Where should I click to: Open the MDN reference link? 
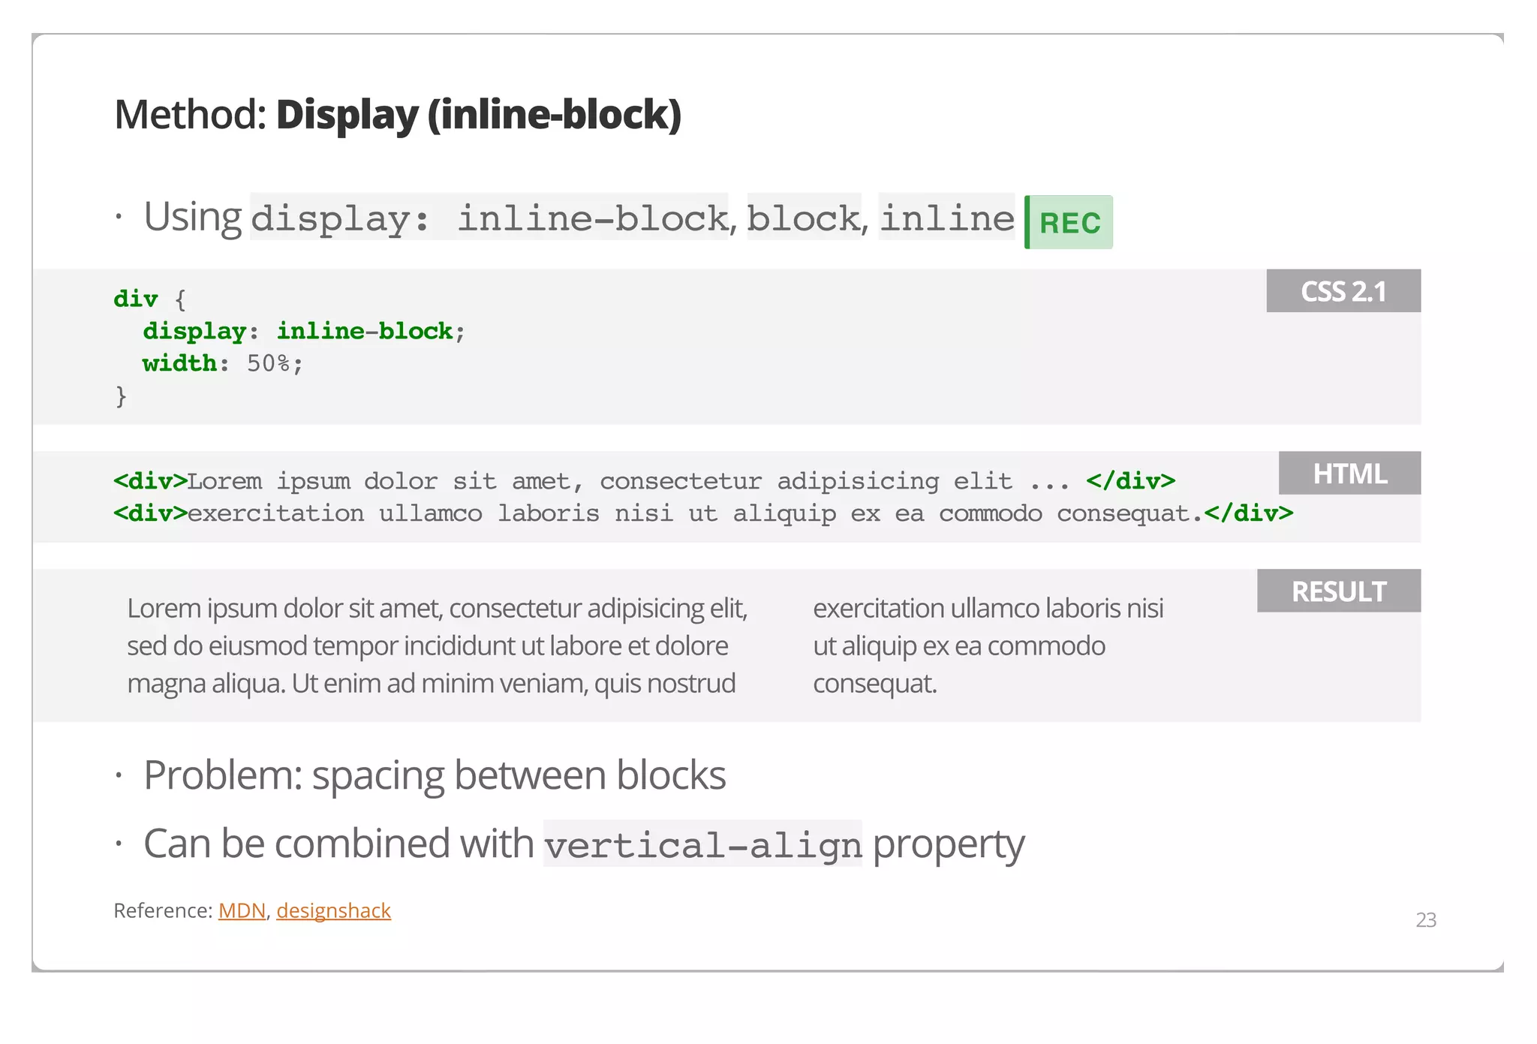(x=242, y=910)
